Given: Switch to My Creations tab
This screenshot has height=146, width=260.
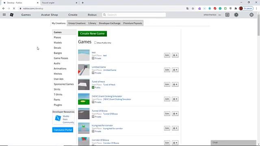Looking at the screenshot, I should [x=58, y=23].
